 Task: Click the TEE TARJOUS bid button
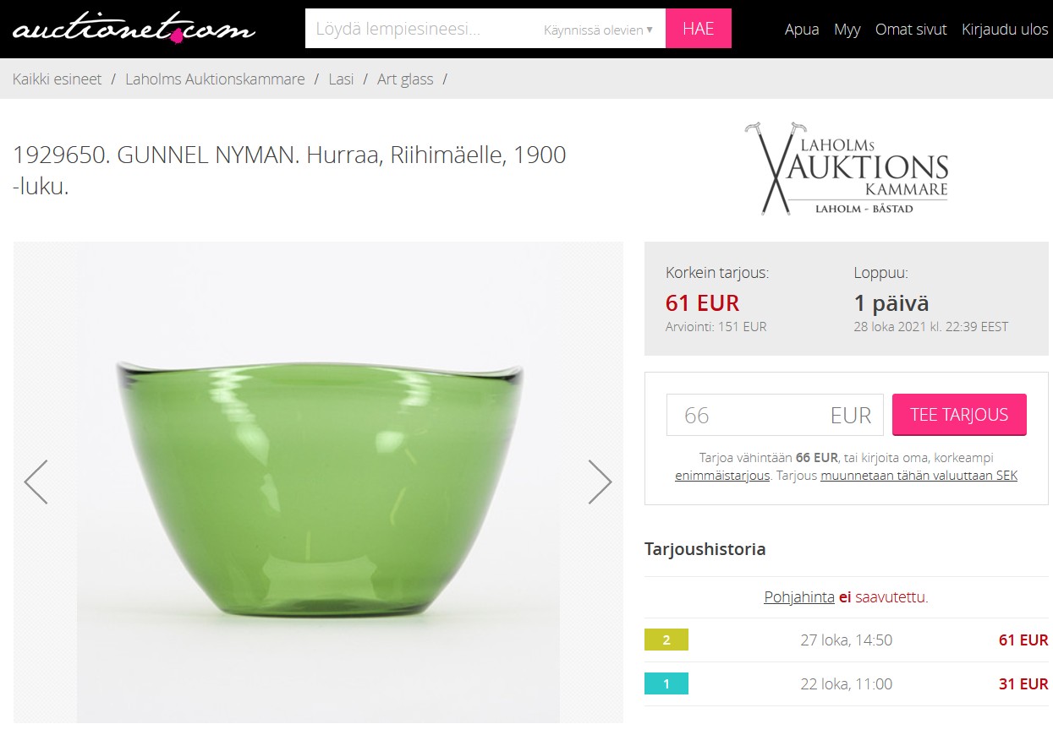pyautogui.click(x=959, y=415)
